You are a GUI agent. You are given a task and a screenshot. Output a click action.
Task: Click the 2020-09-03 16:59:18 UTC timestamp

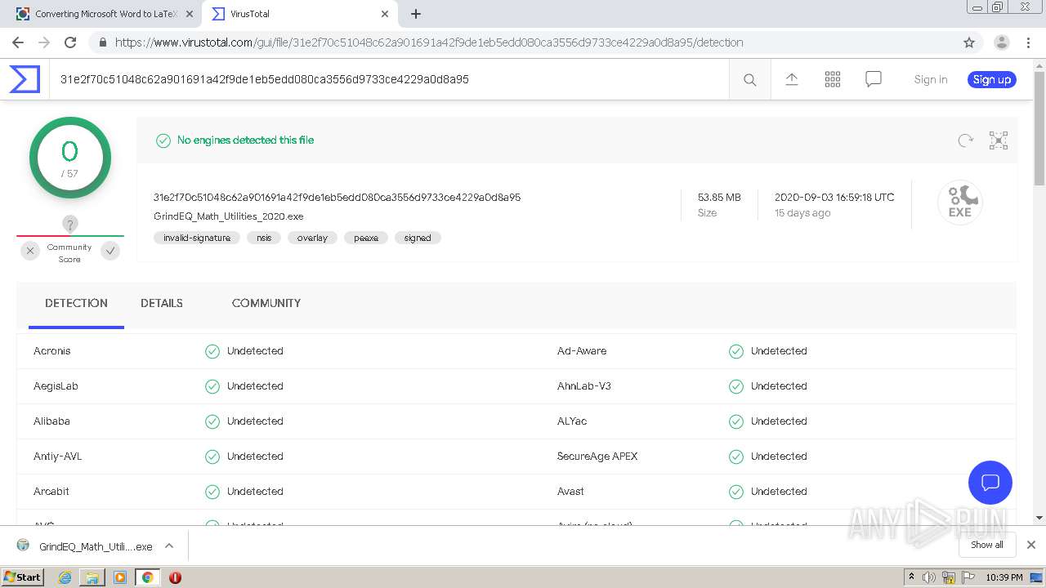coord(834,197)
